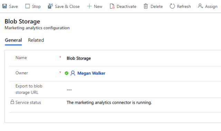Open the Megan Walker owner link
This screenshot has width=221, height=131.
point(91,73)
